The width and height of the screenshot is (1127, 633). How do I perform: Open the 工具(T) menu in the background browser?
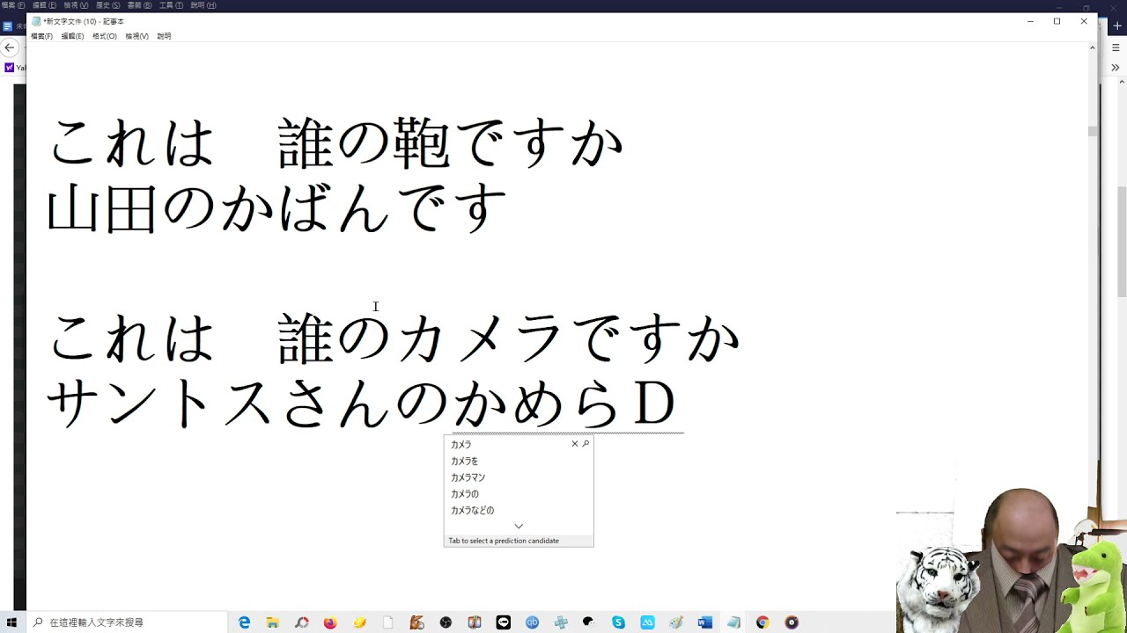pyautogui.click(x=171, y=5)
